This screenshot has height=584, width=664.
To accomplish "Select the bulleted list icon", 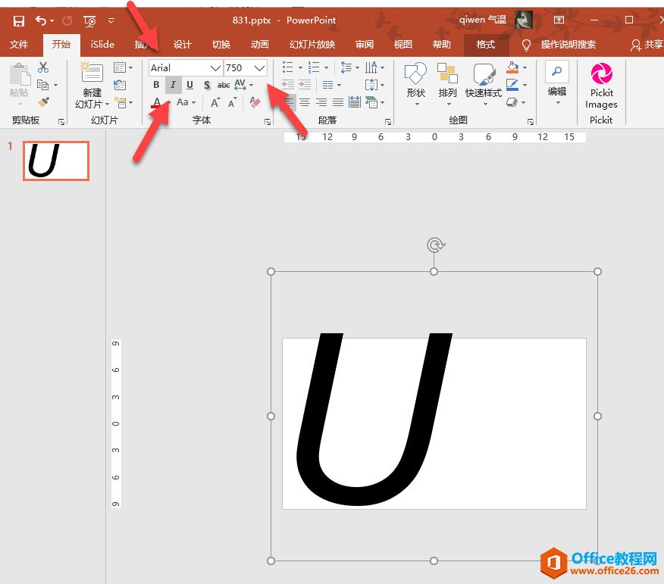I will pyautogui.click(x=288, y=67).
